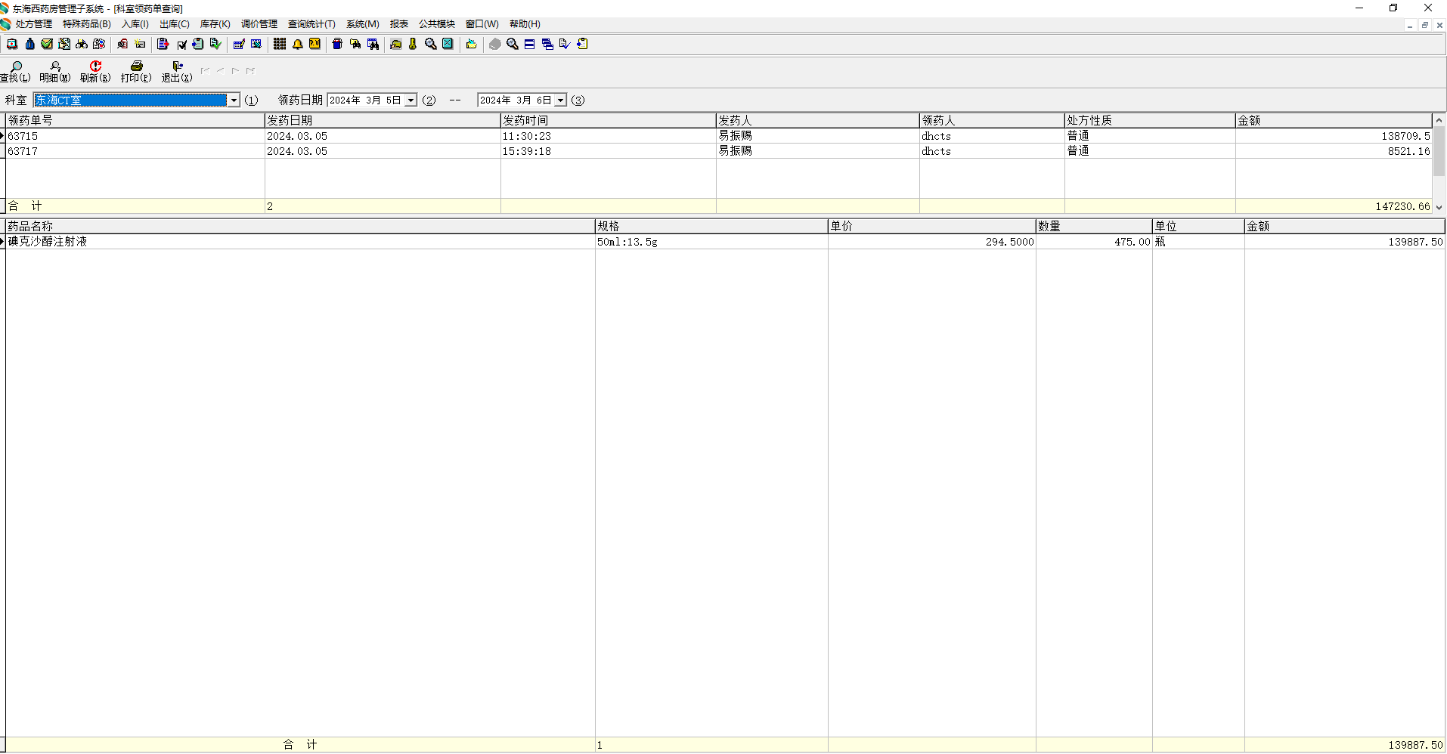Click the bell reminder icon in toolbar

click(x=298, y=45)
